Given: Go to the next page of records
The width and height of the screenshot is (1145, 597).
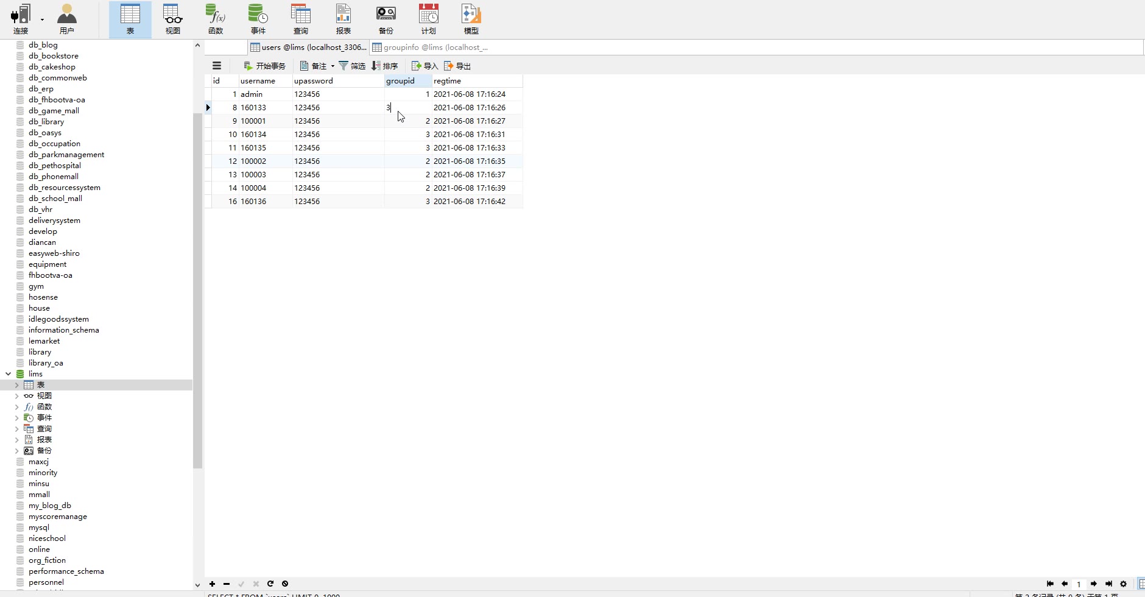Looking at the screenshot, I should point(1094,584).
